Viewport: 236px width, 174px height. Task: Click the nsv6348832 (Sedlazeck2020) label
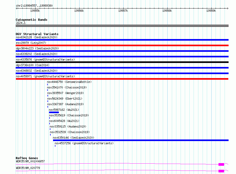coord(37,71)
